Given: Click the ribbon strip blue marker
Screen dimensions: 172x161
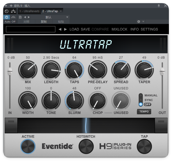Looking at the screenshot, I should [86, 126].
